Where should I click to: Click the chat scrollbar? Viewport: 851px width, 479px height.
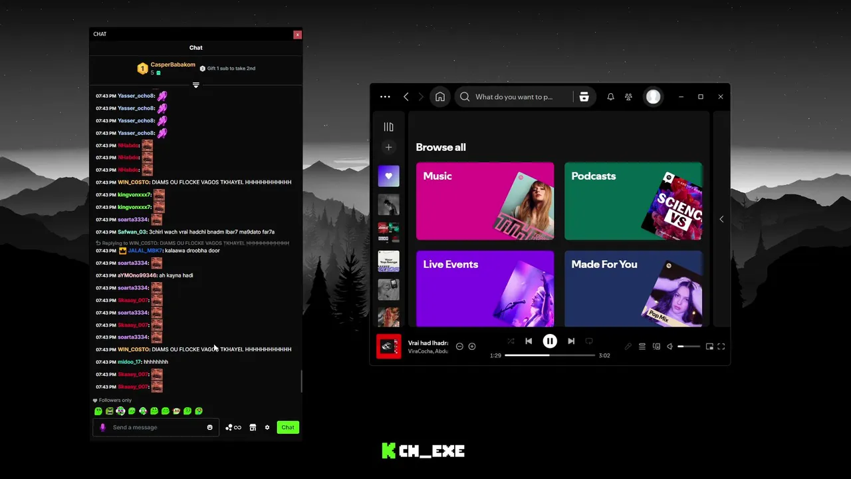[301, 381]
